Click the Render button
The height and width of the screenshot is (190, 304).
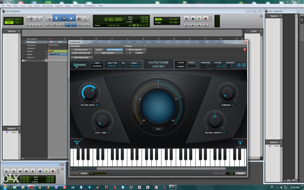pyautogui.click(x=241, y=173)
